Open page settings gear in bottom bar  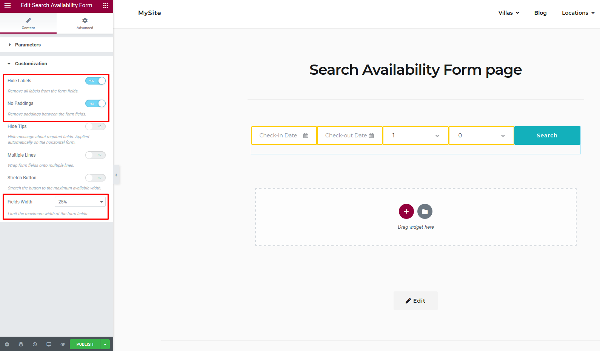[x=7, y=344]
